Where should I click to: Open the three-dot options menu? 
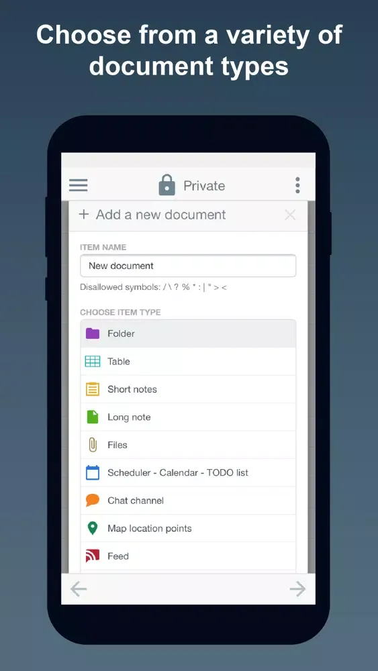[x=297, y=185]
